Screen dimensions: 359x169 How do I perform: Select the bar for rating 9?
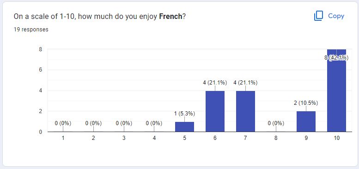306,121
